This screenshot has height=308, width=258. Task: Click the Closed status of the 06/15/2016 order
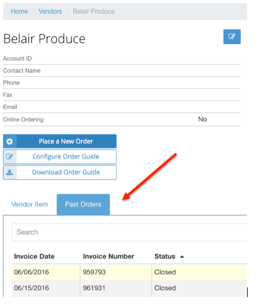pos(165,288)
